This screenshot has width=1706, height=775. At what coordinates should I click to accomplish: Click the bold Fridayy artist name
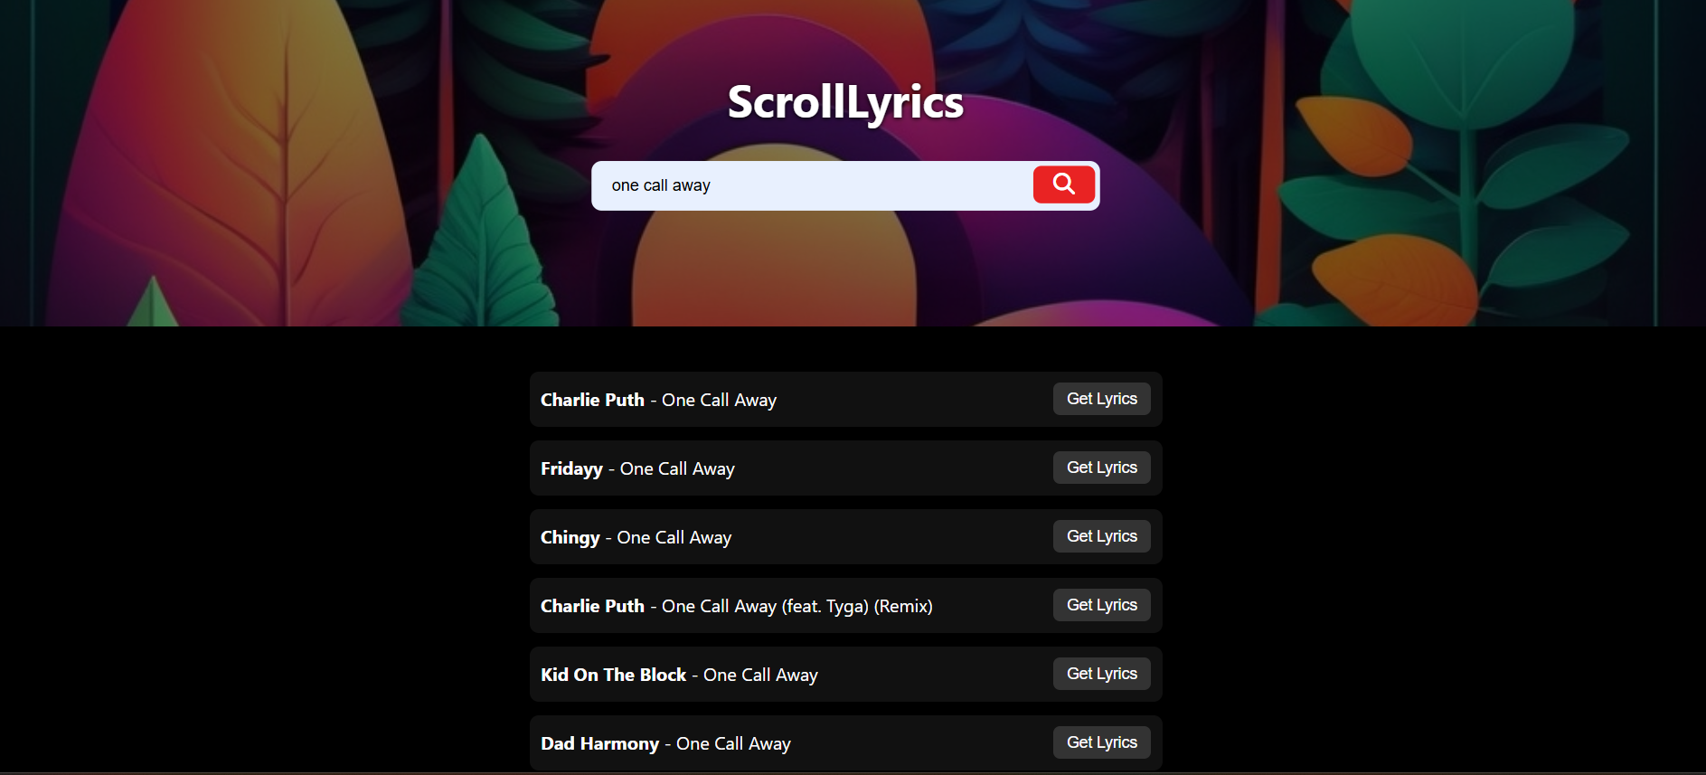[x=571, y=468]
